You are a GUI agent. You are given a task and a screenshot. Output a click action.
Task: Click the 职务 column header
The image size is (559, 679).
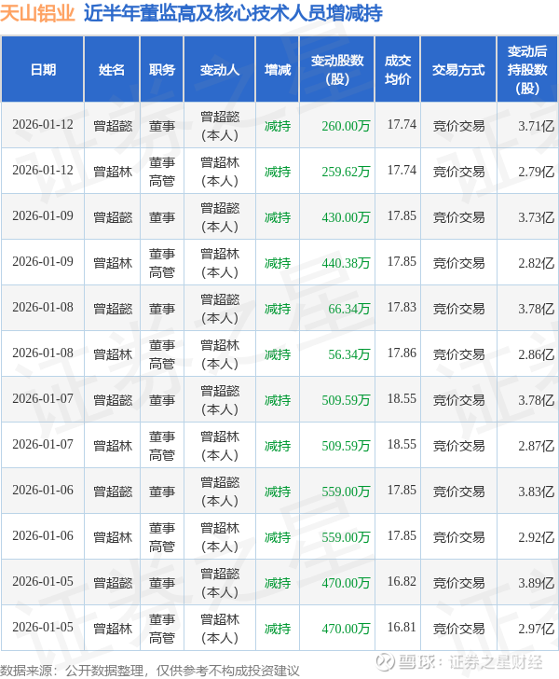click(162, 69)
